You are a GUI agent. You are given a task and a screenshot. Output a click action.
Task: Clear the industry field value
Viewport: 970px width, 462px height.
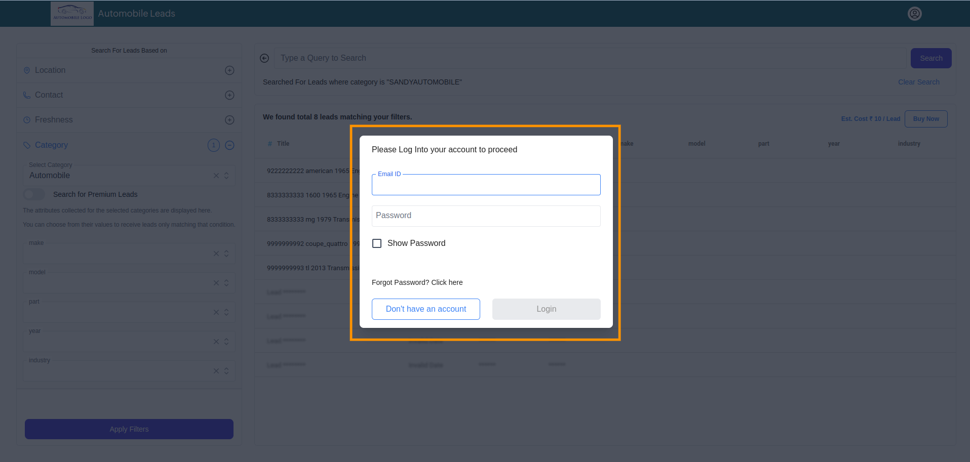[216, 371]
